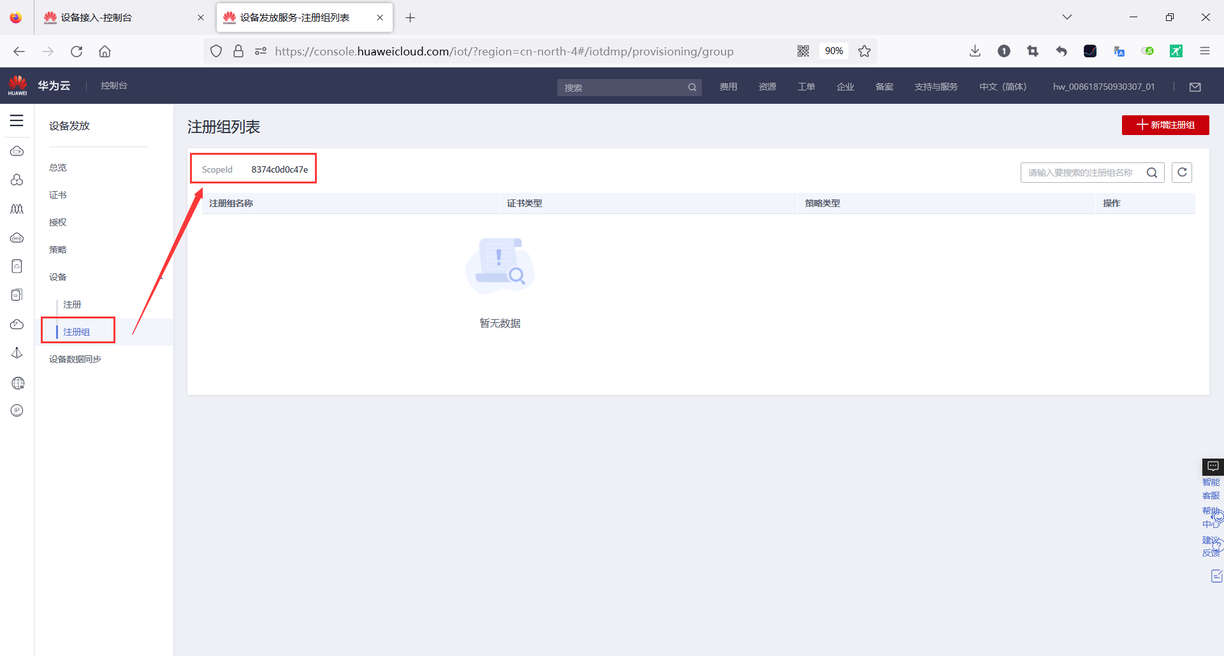The width and height of the screenshot is (1224, 656).
Task: Click the screenshot crop extension icon
Action: click(1033, 51)
